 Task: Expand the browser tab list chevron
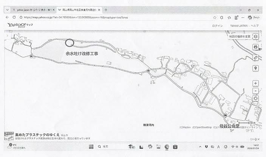coord(7,9)
